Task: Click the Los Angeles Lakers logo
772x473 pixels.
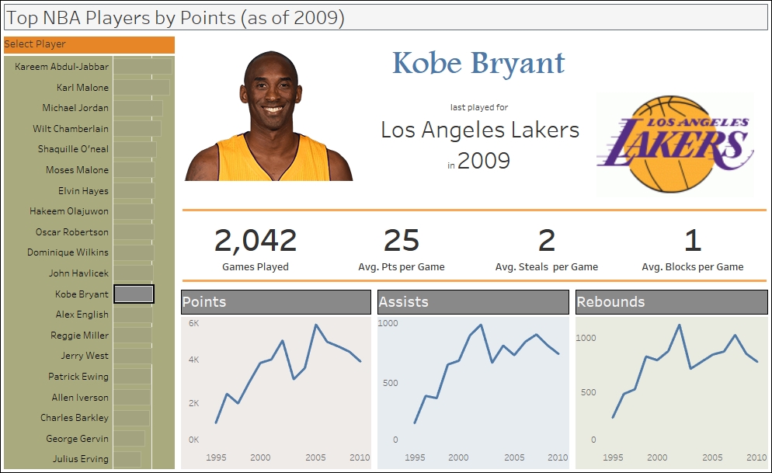Action: pos(675,144)
